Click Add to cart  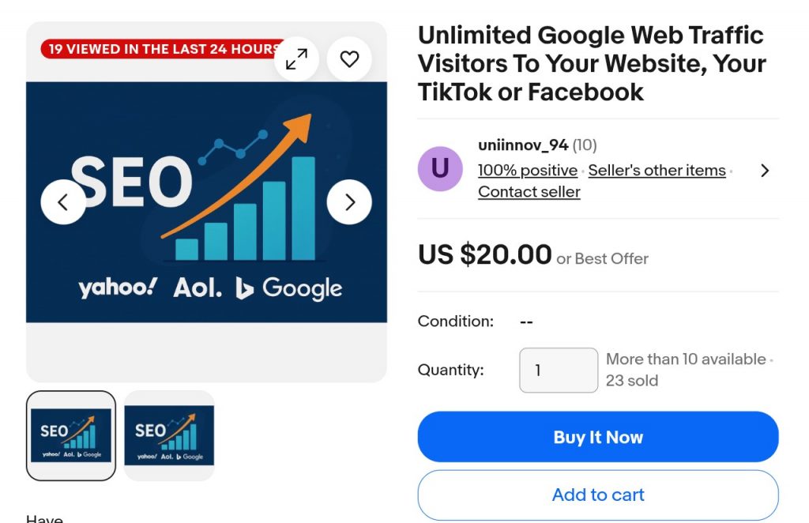click(598, 495)
